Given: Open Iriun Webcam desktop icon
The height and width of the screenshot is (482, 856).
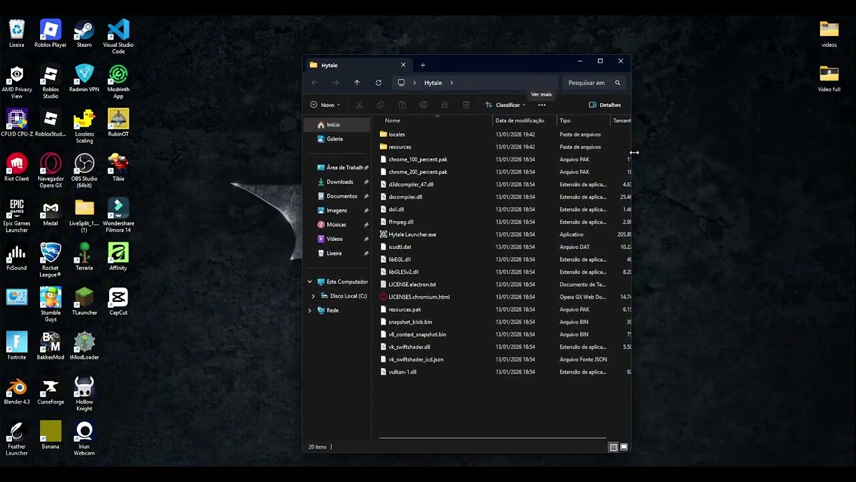Looking at the screenshot, I should pos(84,439).
